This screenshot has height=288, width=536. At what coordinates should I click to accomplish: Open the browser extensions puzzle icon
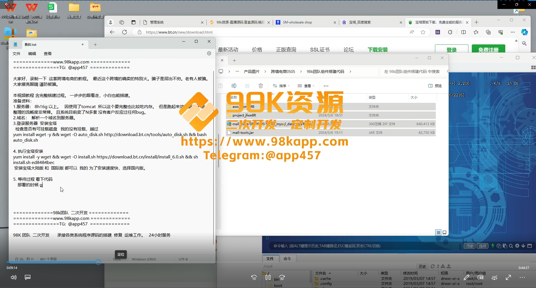[x=450, y=32]
